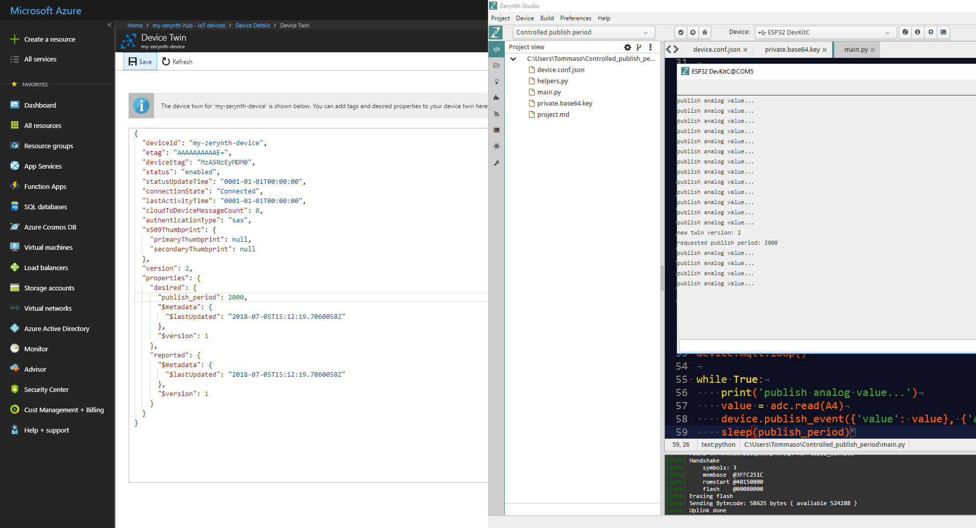
Task: Click the chip virtualize device icon
Action: [x=931, y=32]
